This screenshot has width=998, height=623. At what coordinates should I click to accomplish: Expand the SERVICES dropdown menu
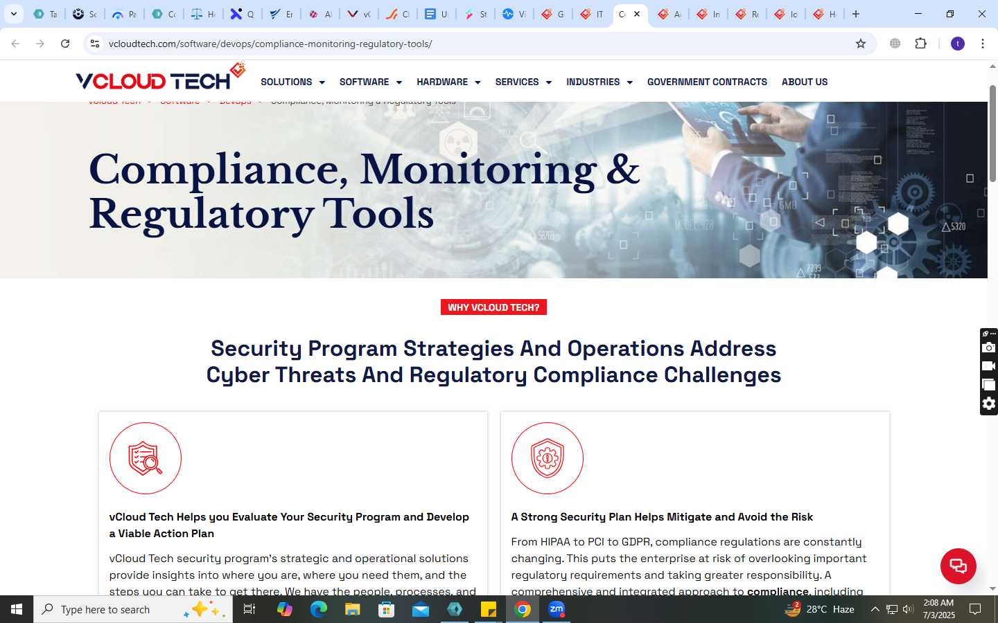pos(523,82)
